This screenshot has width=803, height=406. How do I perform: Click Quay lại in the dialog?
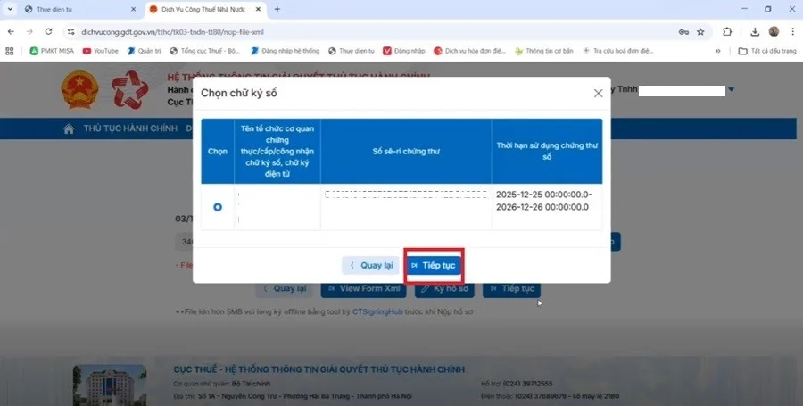[370, 265]
